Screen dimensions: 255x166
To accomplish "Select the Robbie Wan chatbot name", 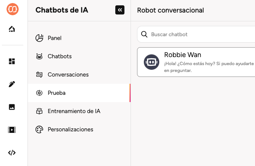I will point(182,55).
